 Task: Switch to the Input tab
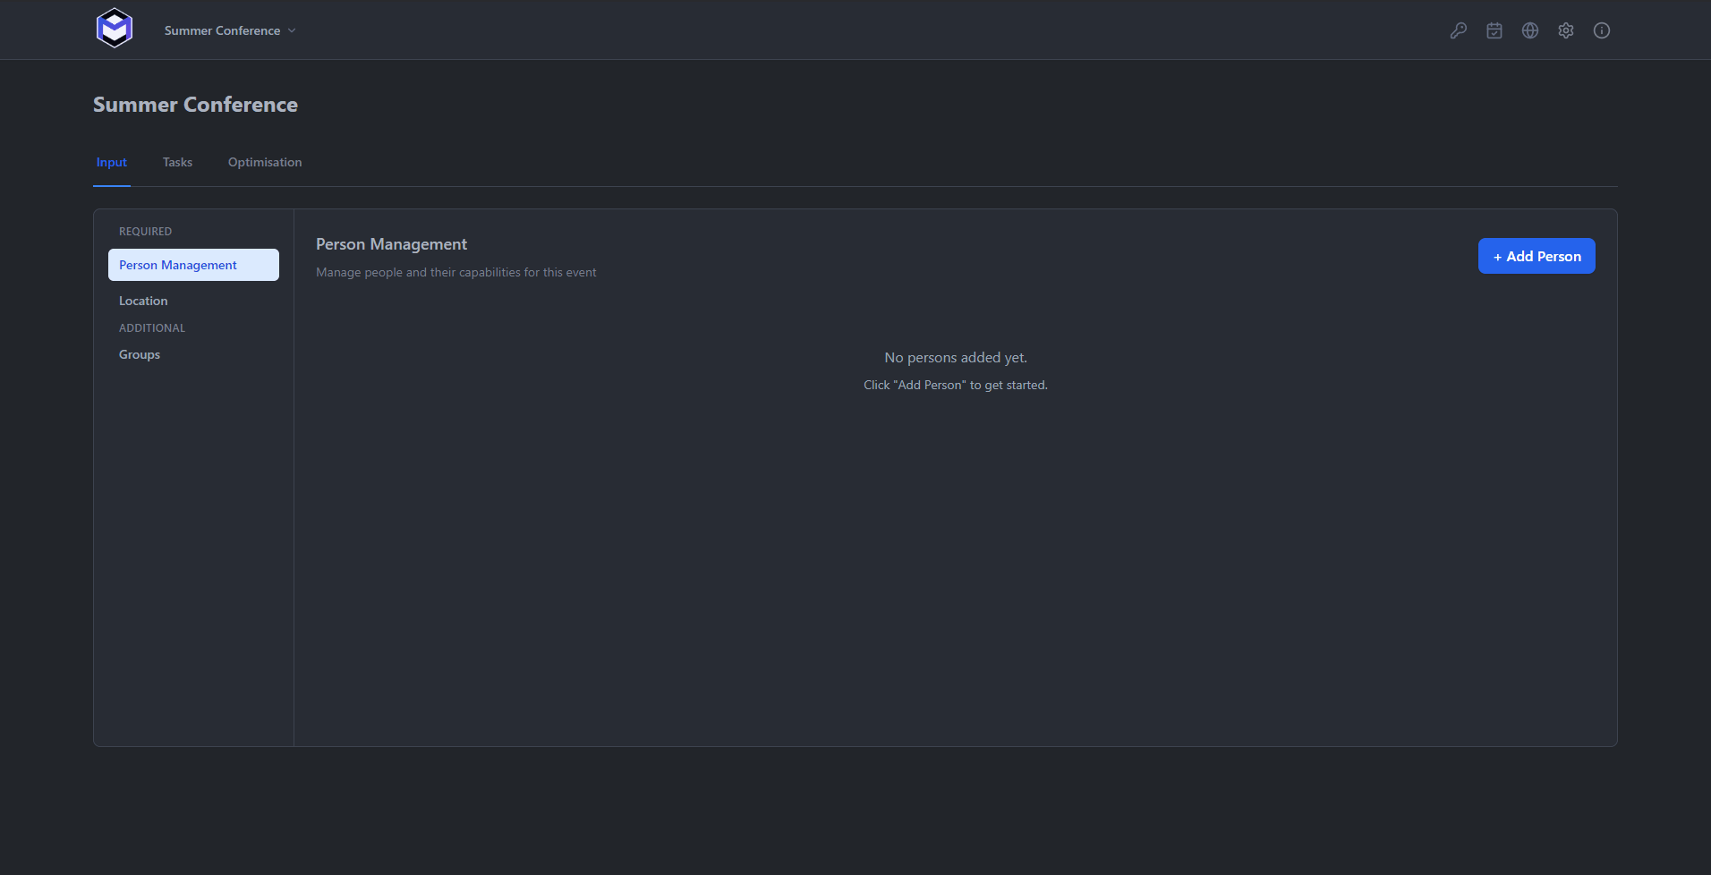112,162
